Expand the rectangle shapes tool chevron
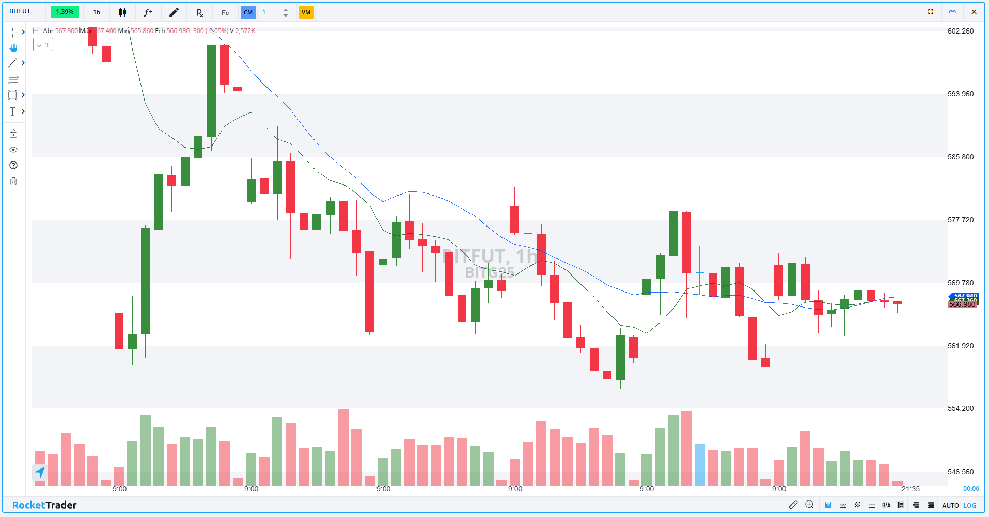This screenshot has width=989, height=517. (23, 95)
